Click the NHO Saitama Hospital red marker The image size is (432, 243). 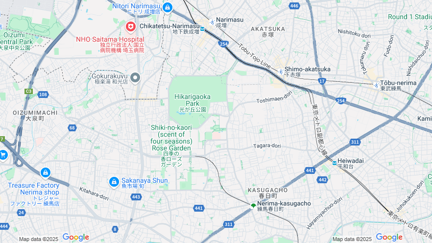tap(131, 27)
